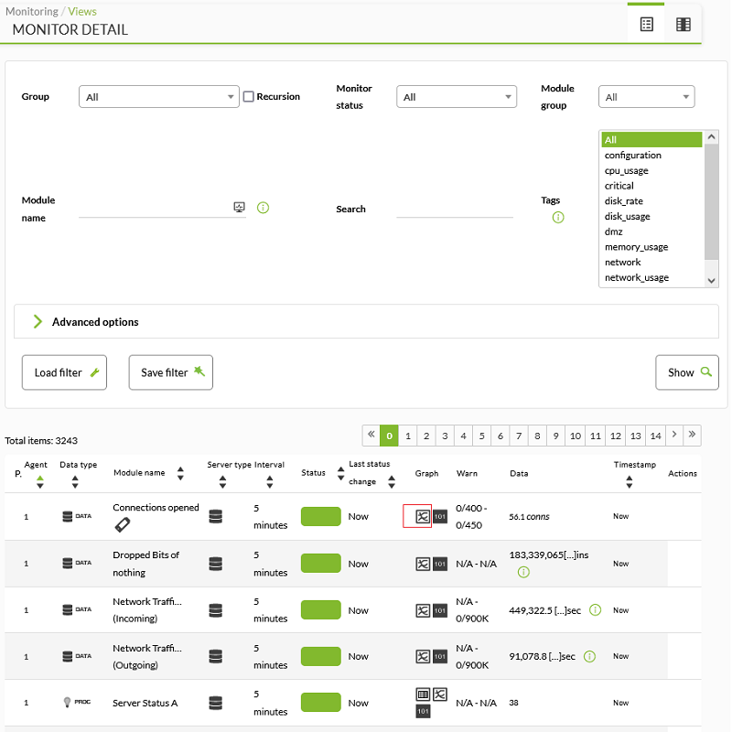
Task: Open 101 data icon for Dropped Bits of nothing
Action: point(440,564)
